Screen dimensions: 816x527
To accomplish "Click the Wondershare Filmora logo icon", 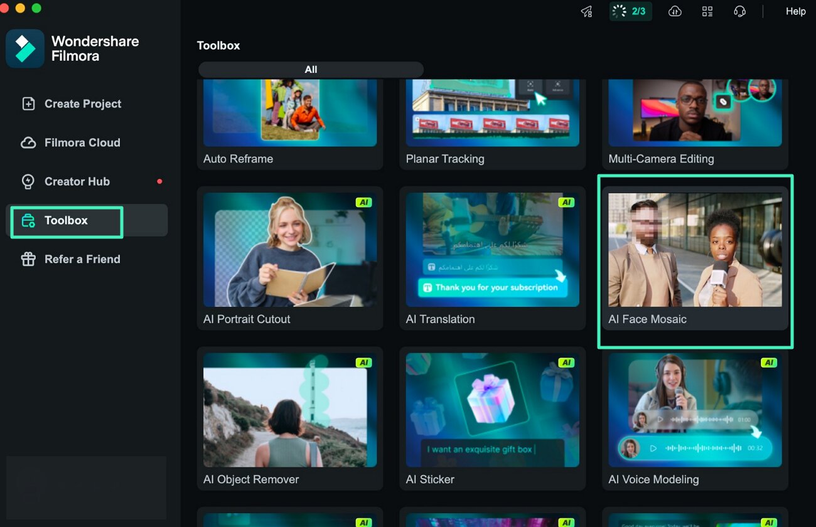I will click(25, 48).
